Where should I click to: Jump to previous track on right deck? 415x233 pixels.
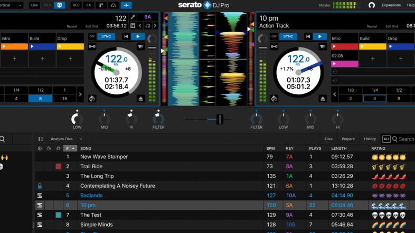tap(308, 36)
